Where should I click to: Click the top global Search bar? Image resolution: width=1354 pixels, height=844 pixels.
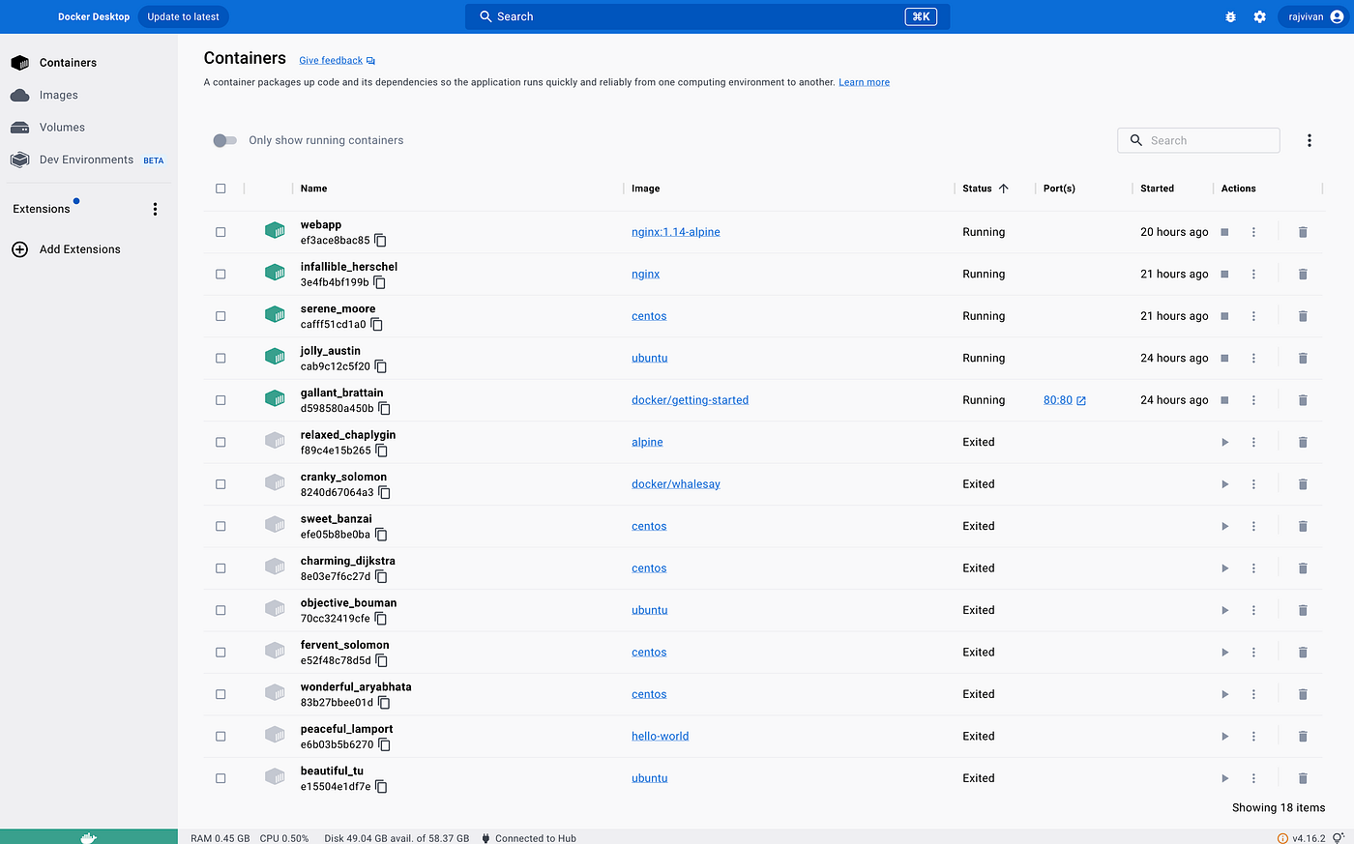(707, 16)
